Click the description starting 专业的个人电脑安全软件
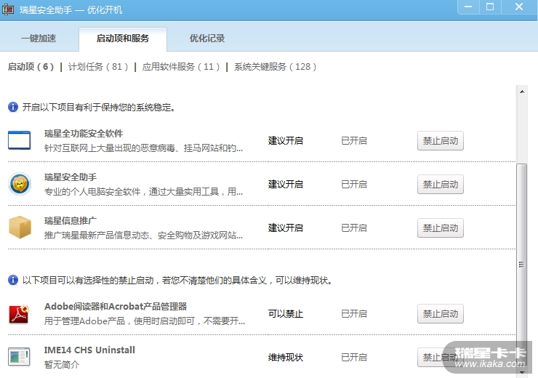 (143, 191)
